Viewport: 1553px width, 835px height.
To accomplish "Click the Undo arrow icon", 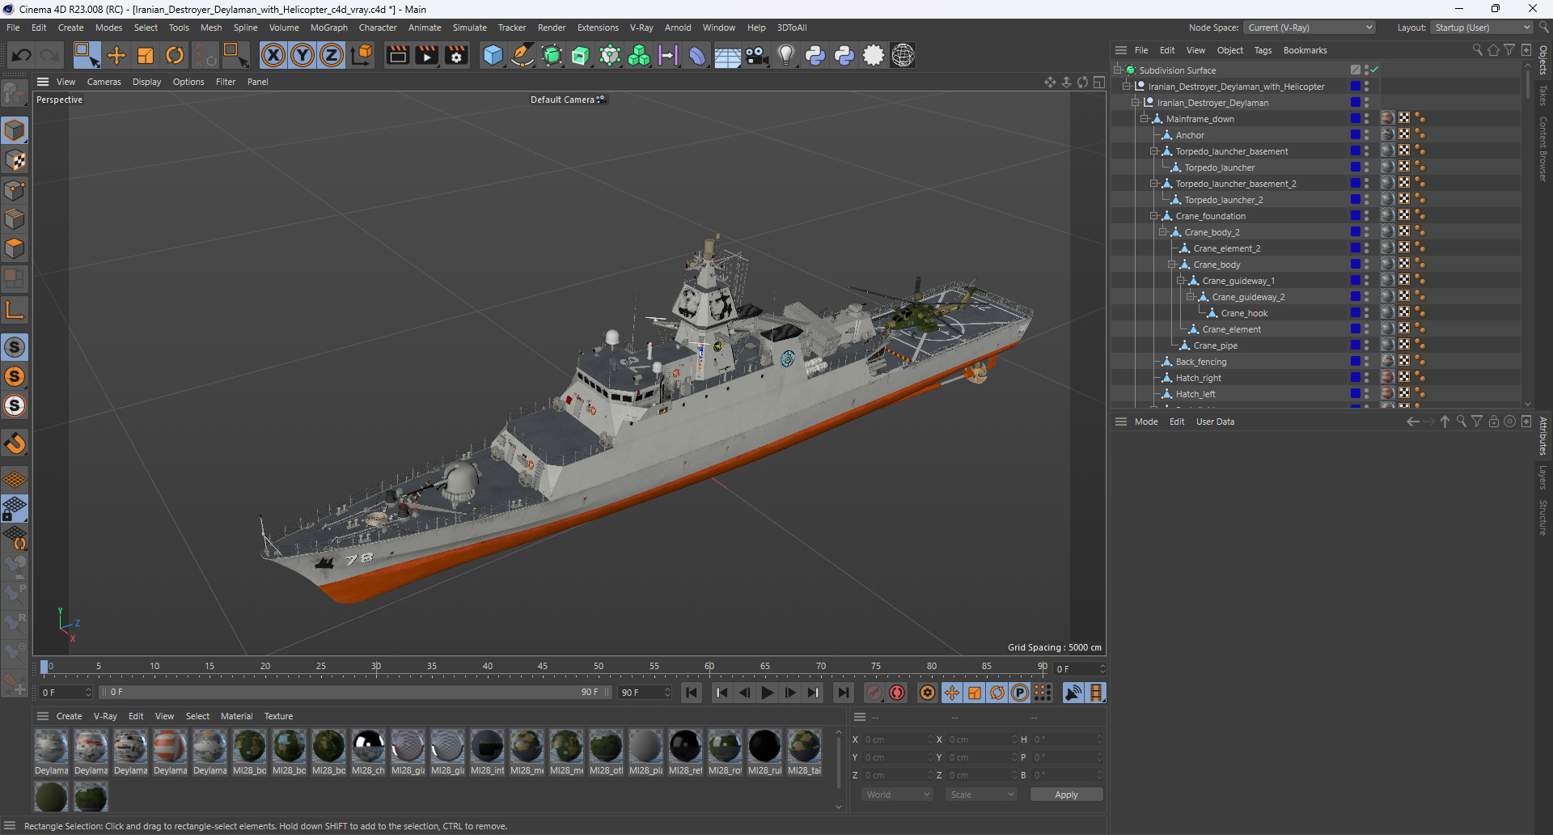I will coord(22,55).
